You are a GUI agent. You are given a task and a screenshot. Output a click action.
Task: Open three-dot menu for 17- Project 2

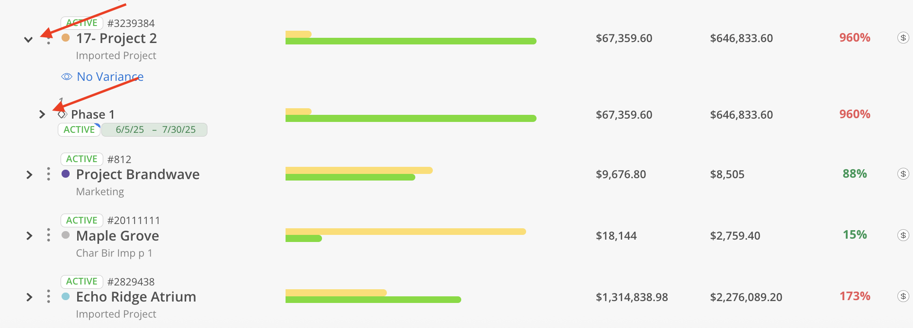click(x=48, y=41)
